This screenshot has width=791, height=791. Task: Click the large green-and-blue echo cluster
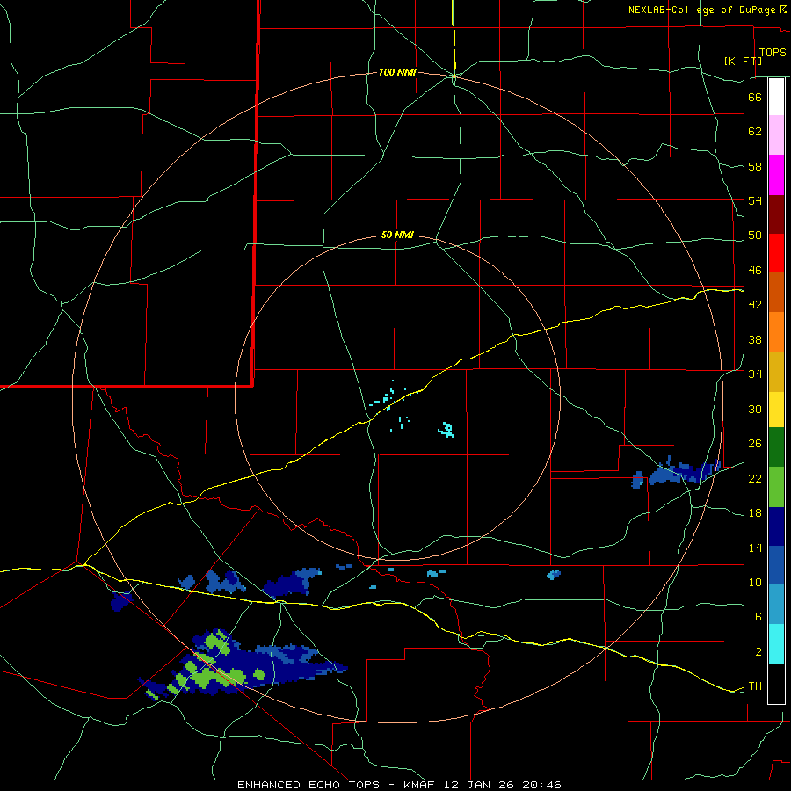243,665
